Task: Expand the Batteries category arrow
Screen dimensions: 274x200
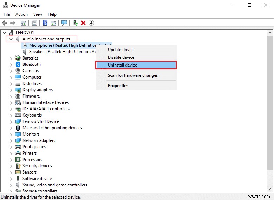Action: click(11, 58)
